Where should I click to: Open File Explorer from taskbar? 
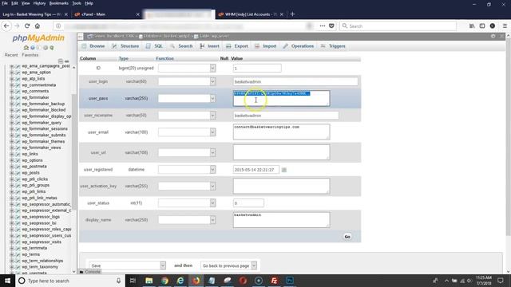coord(149,281)
